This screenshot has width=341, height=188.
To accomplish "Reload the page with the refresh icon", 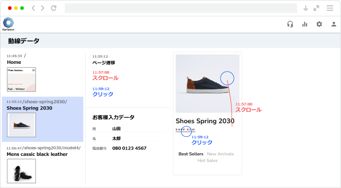I will (54, 8).
